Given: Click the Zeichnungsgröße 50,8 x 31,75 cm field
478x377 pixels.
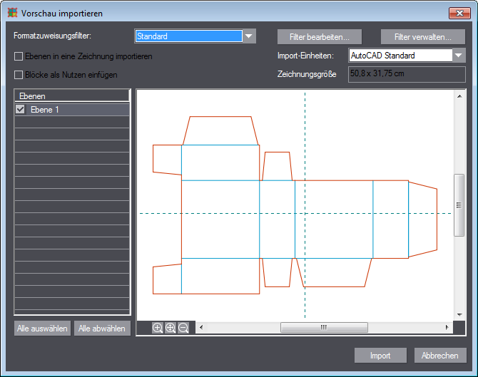Looking at the screenshot, I should coord(407,74).
